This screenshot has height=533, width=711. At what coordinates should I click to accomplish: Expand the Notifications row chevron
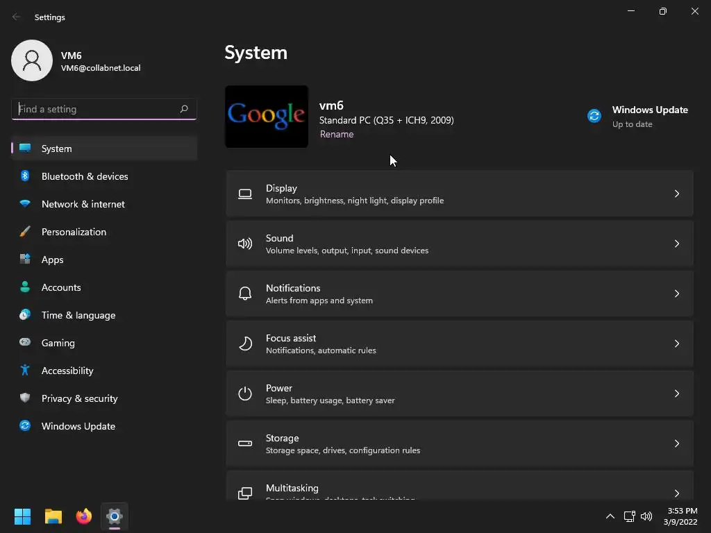(677, 294)
